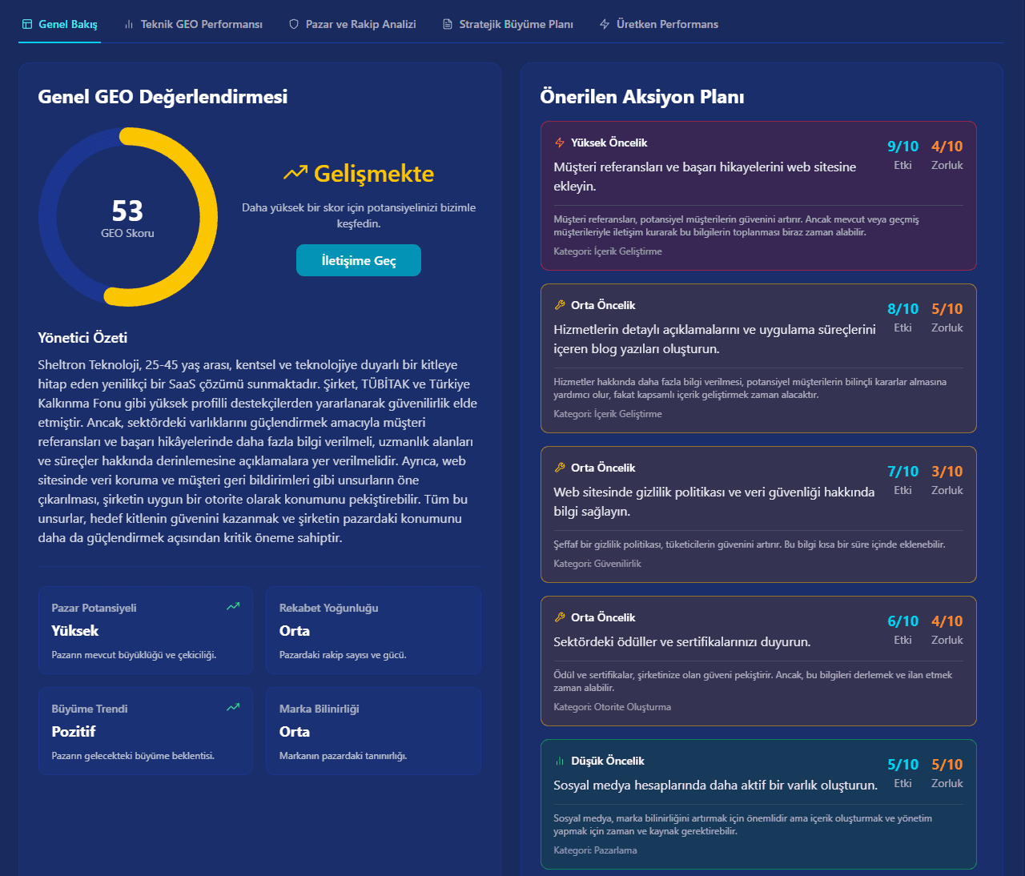Click the 9/10 Etki score

pos(902,147)
